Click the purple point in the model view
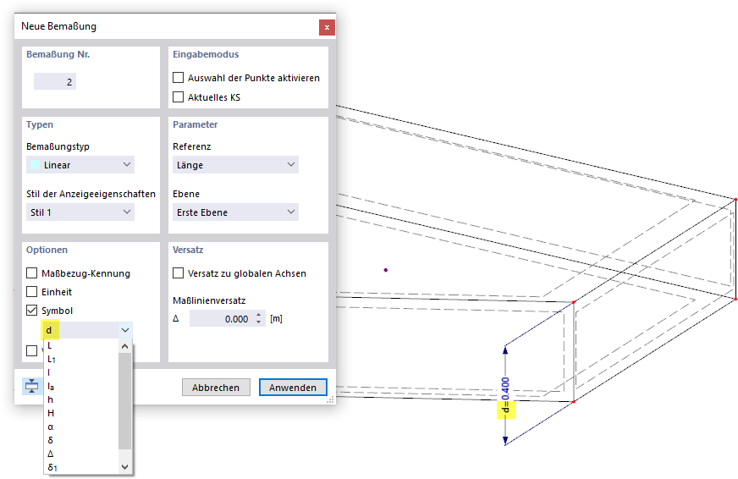The image size is (738, 479). (x=386, y=270)
